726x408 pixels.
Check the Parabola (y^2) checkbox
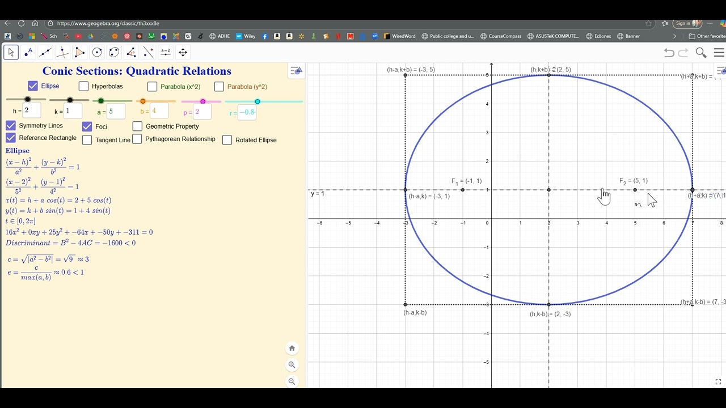[219, 87]
